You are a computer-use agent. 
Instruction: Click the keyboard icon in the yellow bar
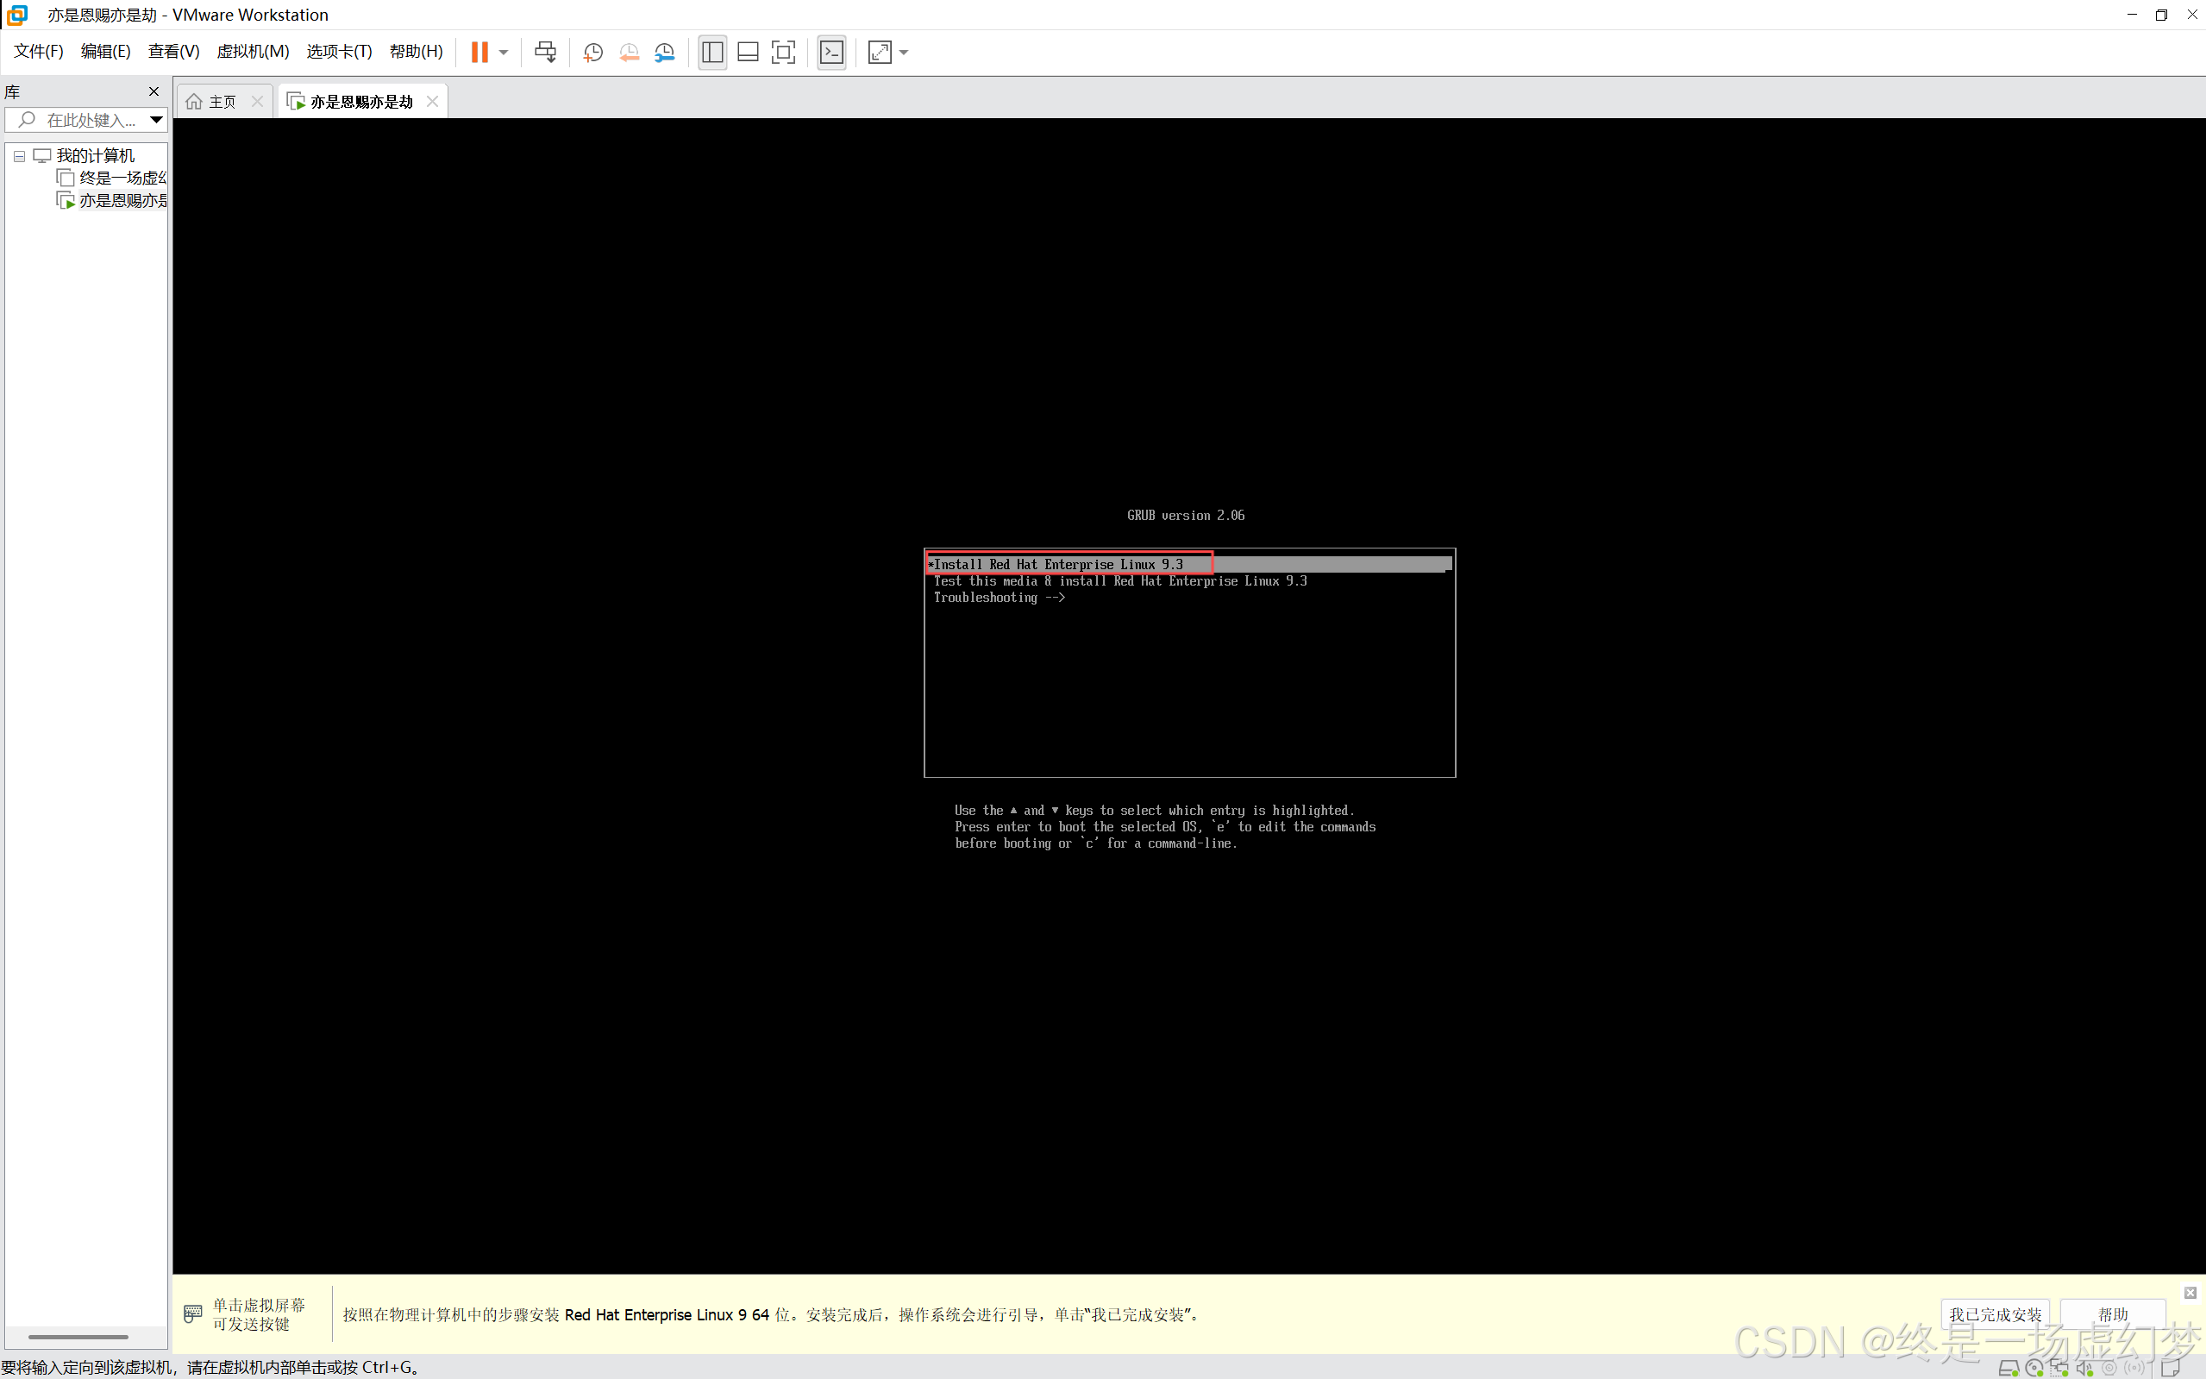[192, 1313]
